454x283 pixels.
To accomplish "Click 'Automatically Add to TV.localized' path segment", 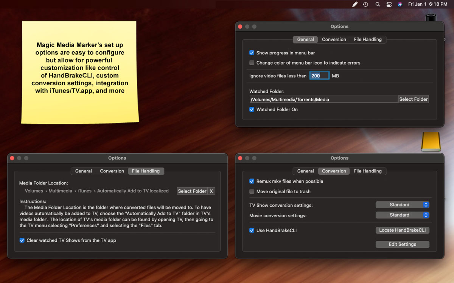I will click(x=133, y=191).
